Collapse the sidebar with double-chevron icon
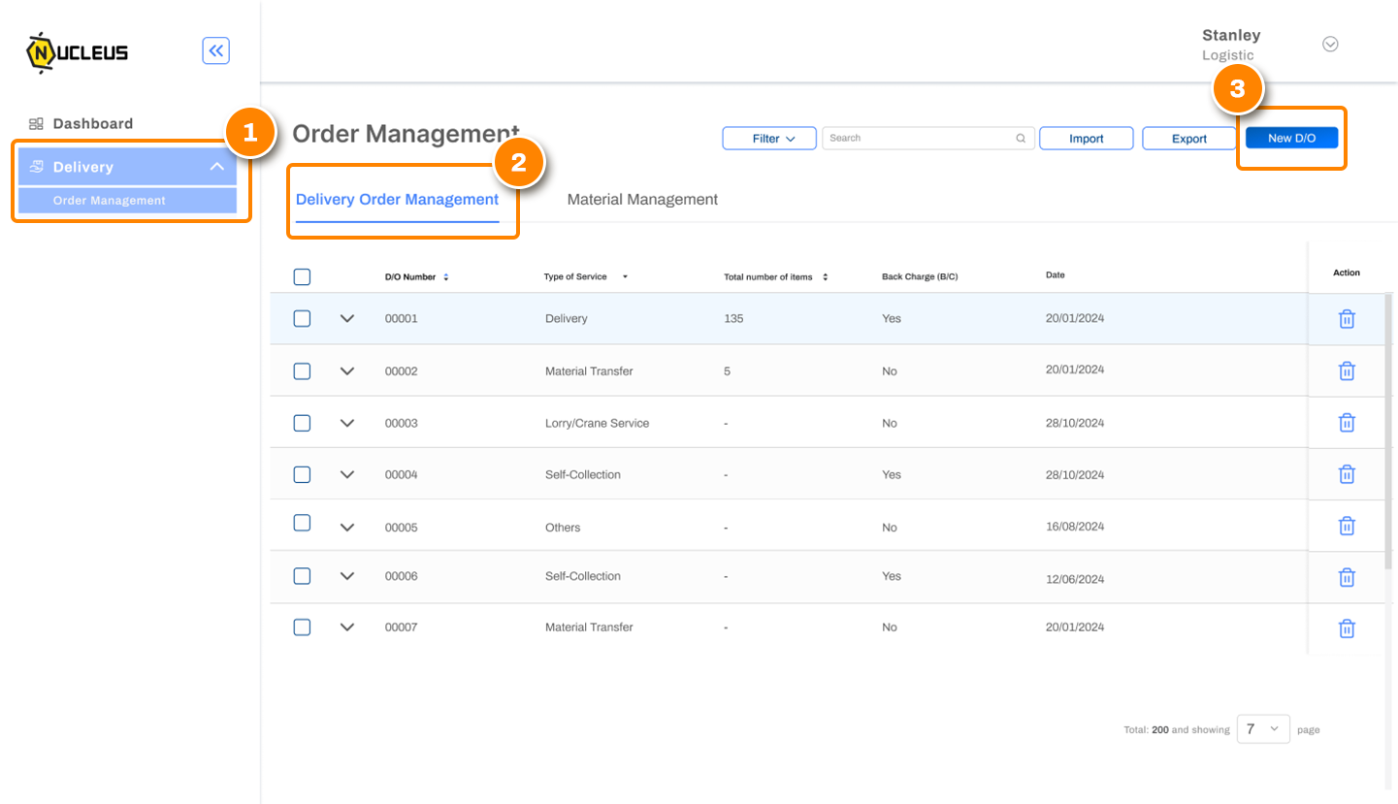1398x804 pixels. (x=215, y=50)
